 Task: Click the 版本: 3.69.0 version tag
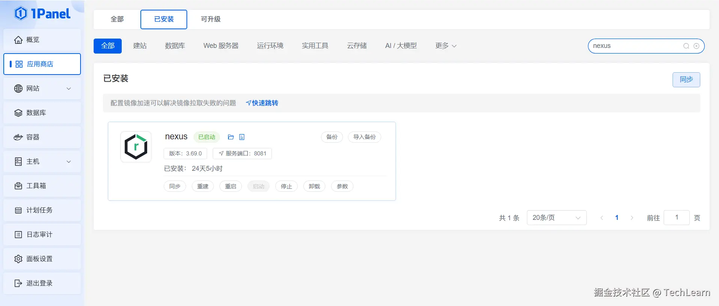coord(185,154)
